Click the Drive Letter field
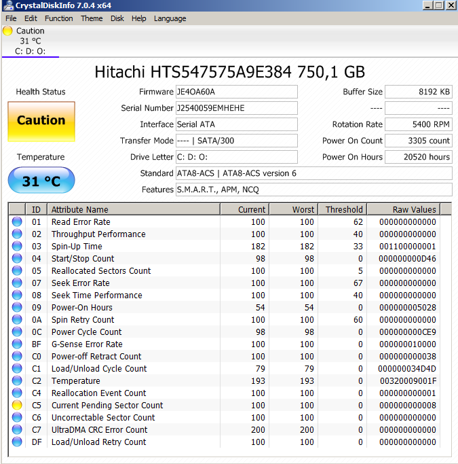Screen dimensions: 458x464 tap(237, 157)
